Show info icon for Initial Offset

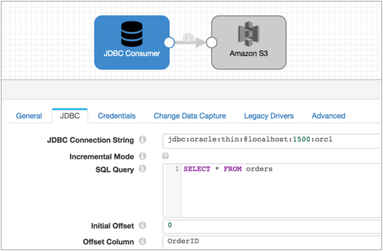(143, 226)
